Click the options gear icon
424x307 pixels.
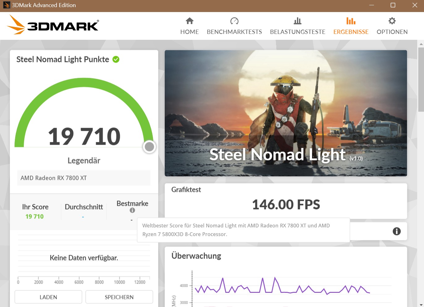tap(392, 21)
